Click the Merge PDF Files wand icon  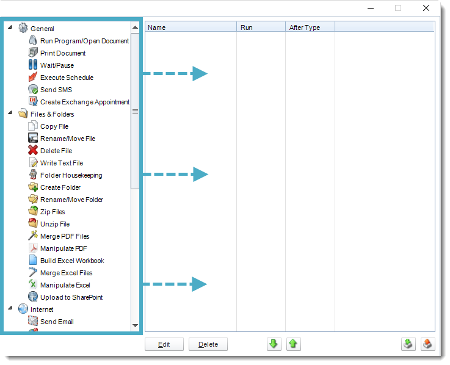(33, 236)
